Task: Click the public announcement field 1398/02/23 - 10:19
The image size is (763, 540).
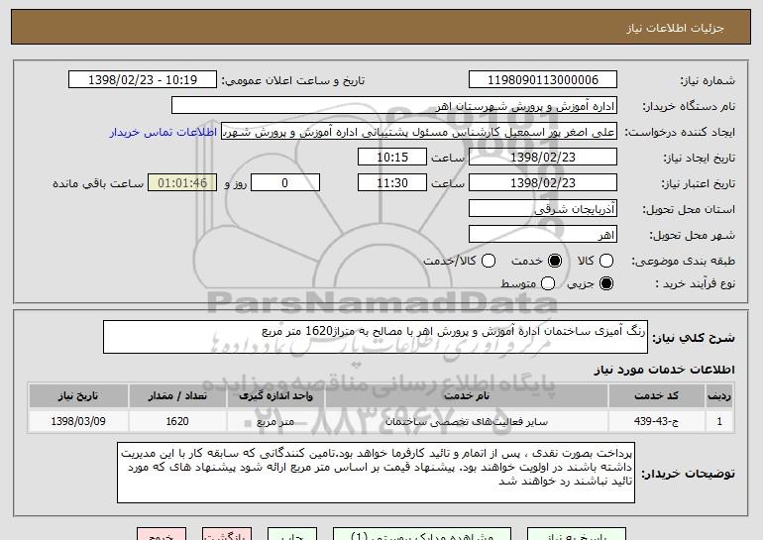Action: tap(143, 80)
